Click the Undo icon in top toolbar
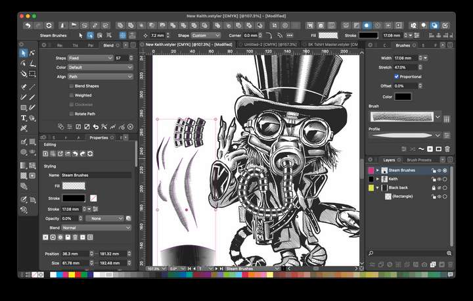 28,26
